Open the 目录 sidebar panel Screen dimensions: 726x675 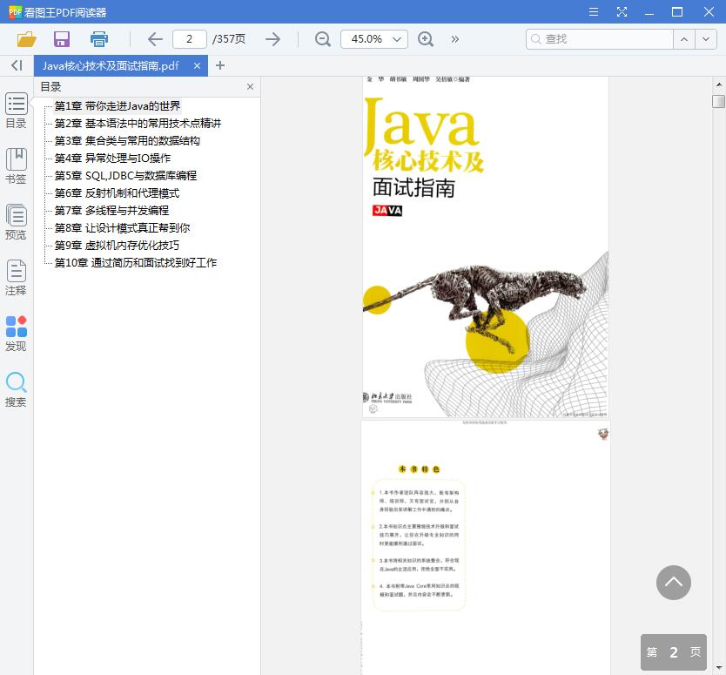(17, 111)
